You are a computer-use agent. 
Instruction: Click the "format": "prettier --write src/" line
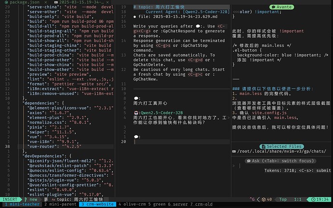(x=69, y=84)
